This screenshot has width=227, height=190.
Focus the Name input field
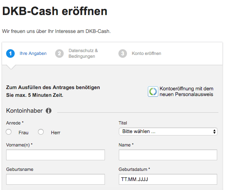tap(168, 155)
